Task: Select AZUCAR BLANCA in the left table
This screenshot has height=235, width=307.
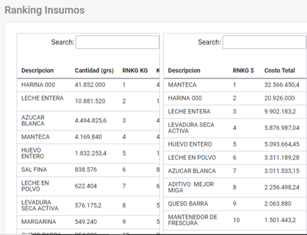Action: click(33, 120)
